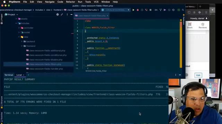Viewport: 222px width, 124px height.
Task: Update project via Git branch icon
Action: (x=161, y=10)
